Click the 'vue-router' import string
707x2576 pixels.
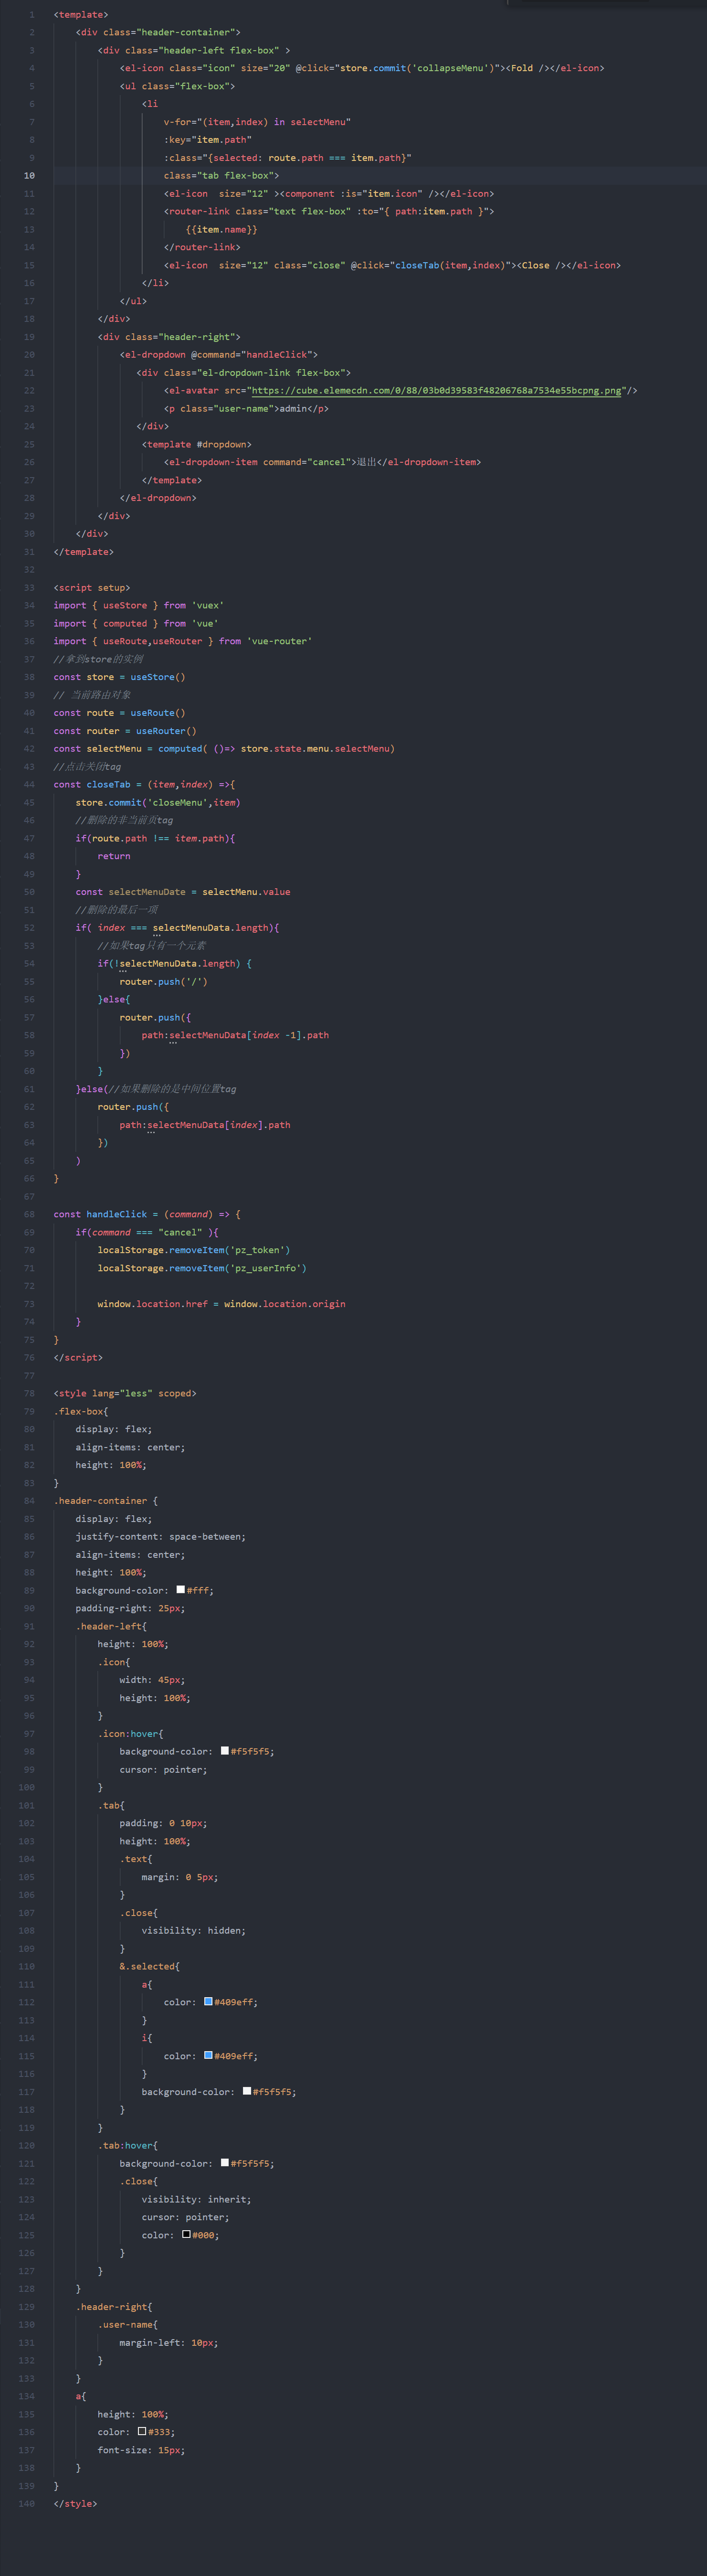279,641
